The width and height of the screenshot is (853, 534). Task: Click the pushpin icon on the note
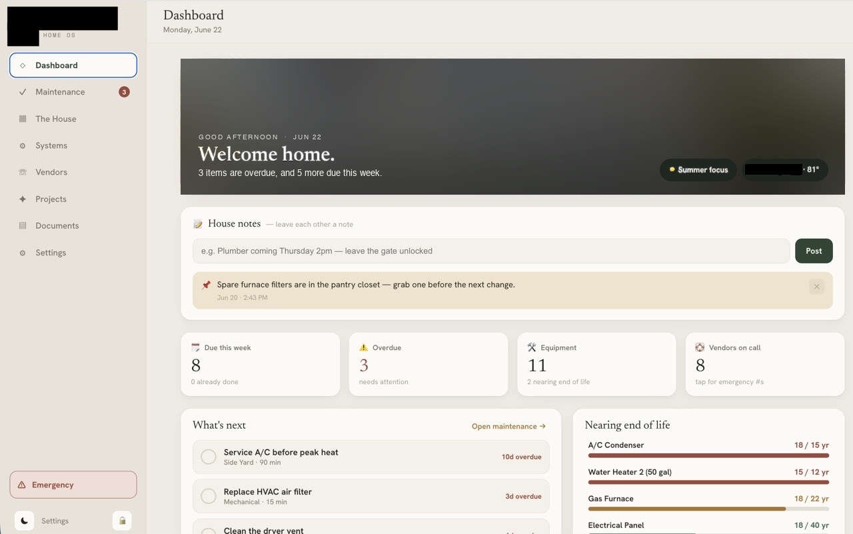(206, 285)
